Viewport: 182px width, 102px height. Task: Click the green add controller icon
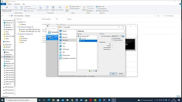coord(90,71)
